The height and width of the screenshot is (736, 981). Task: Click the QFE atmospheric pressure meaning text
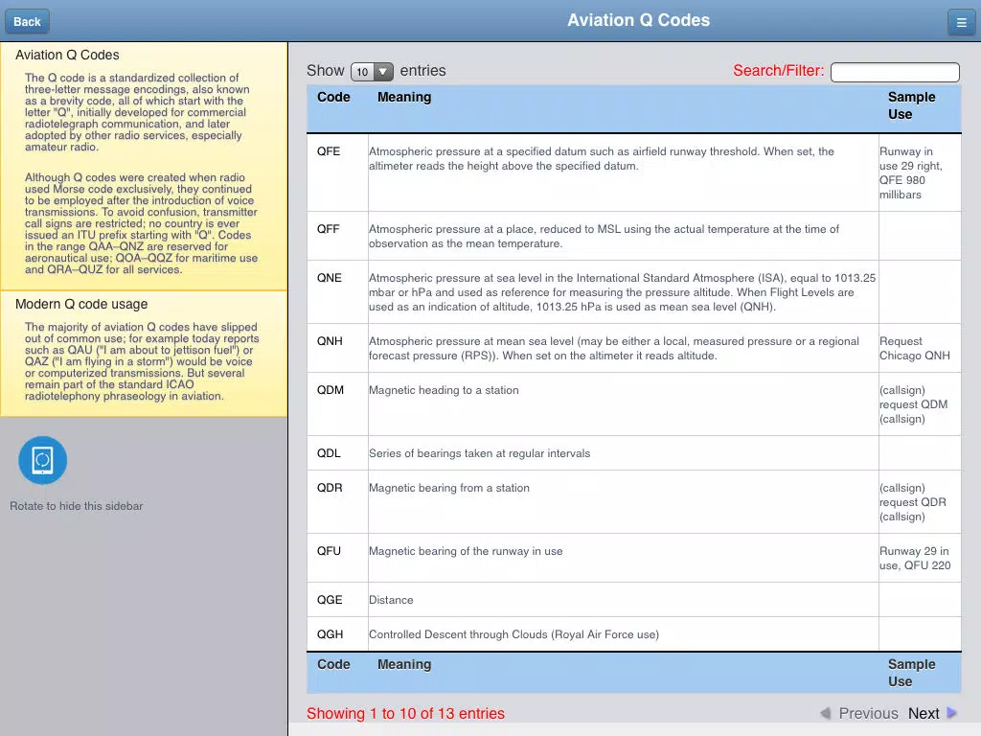click(x=602, y=158)
